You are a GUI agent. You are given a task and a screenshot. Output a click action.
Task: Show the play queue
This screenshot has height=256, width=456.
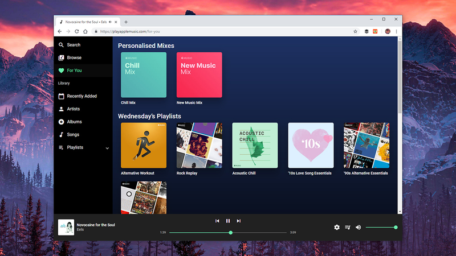[x=348, y=227]
